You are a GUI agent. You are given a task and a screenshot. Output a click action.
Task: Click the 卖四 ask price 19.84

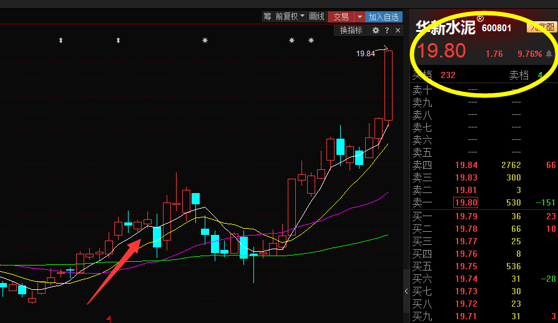(x=466, y=165)
